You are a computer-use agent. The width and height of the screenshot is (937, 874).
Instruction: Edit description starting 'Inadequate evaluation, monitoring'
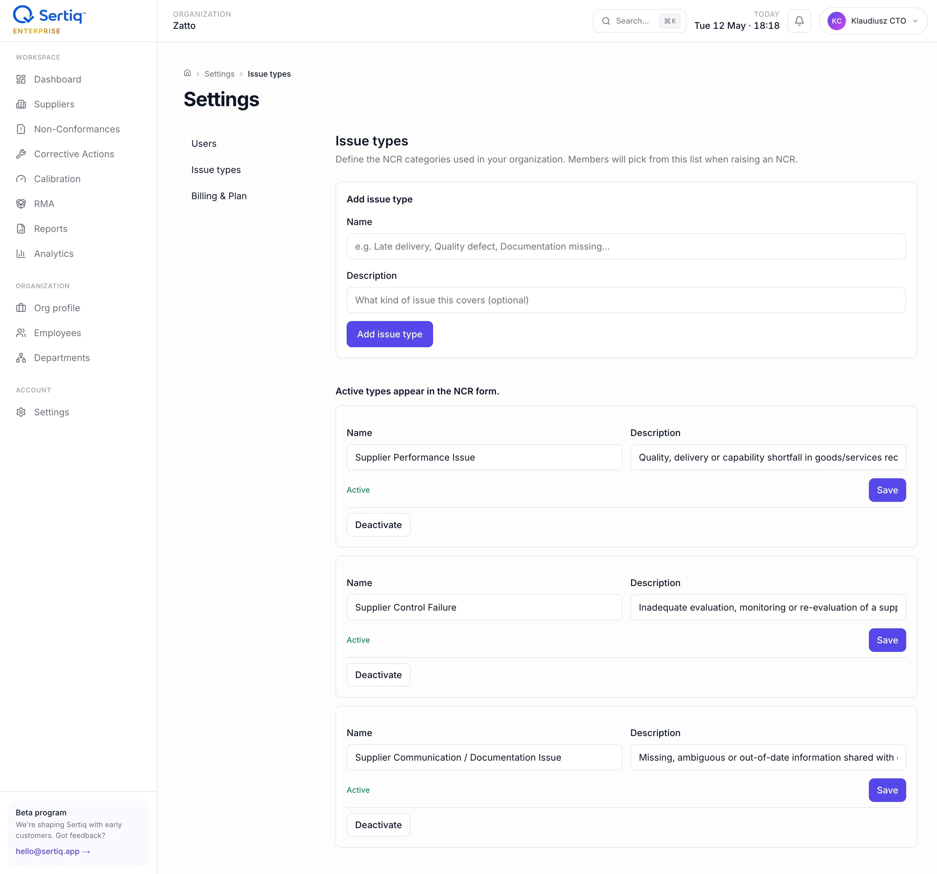(x=767, y=607)
